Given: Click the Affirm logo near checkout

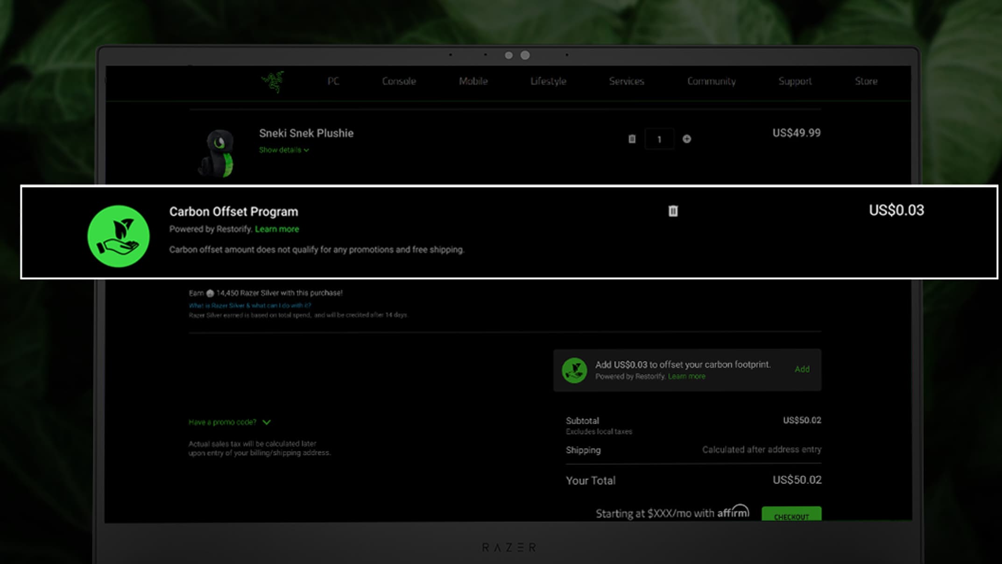Looking at the screenshot, I should [733, 512].
